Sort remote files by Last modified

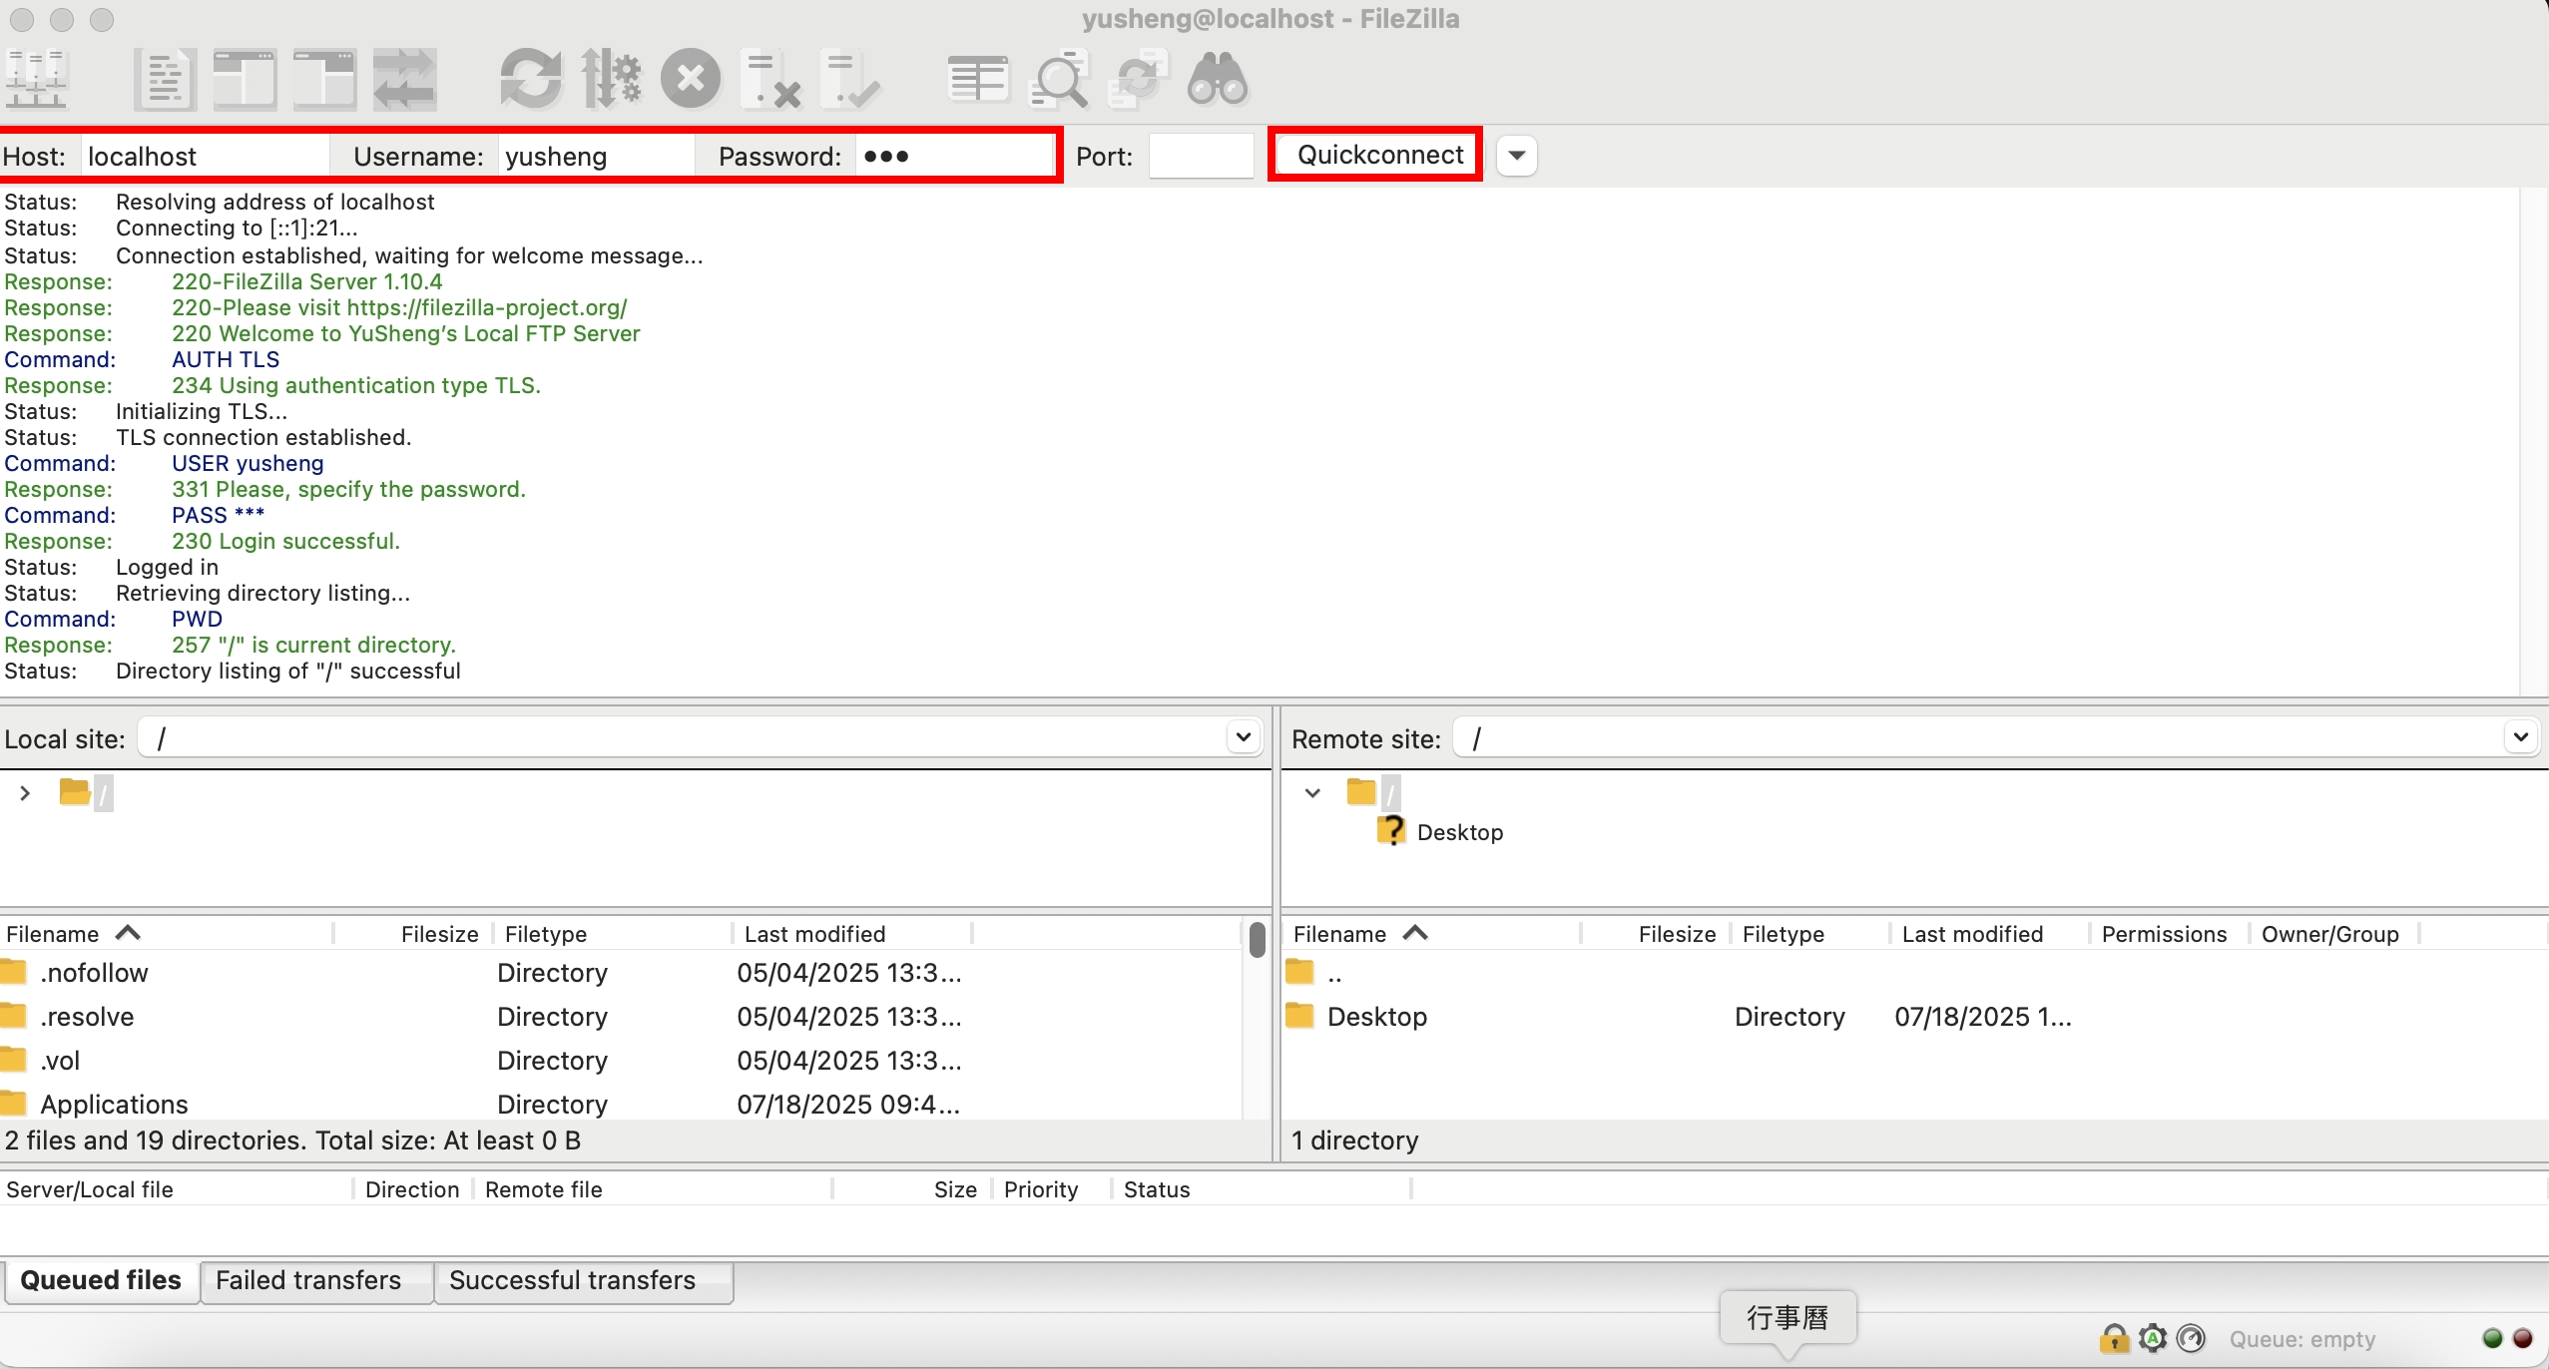point(1990,934)
